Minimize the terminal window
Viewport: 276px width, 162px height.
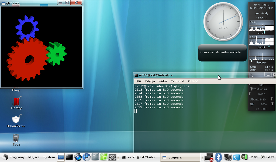pyautogui.click(x=268, y=75)
